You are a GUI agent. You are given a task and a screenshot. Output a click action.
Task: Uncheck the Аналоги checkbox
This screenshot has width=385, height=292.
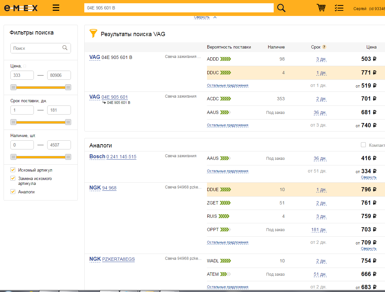click(x=13, y=191)
